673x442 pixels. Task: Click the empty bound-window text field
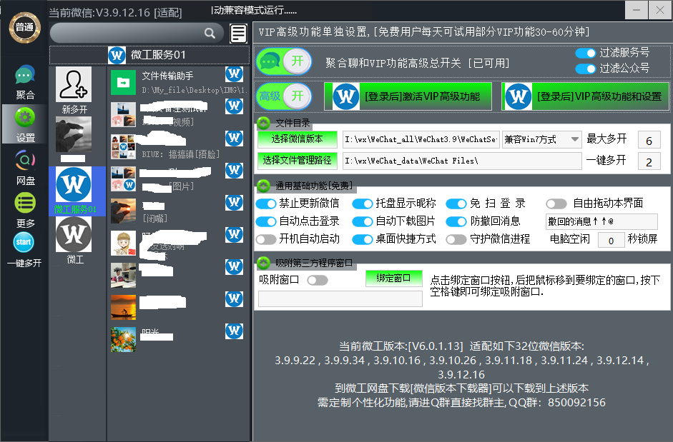[340, 298]
